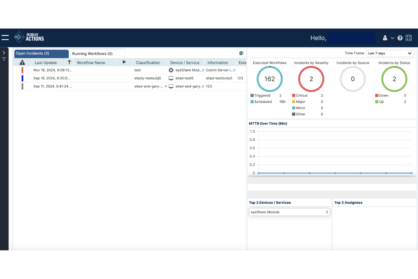418x279 pixels.
Task: Click the Top 3 Assignees heading
Action: pyautogui.click(x=348, y=203)
